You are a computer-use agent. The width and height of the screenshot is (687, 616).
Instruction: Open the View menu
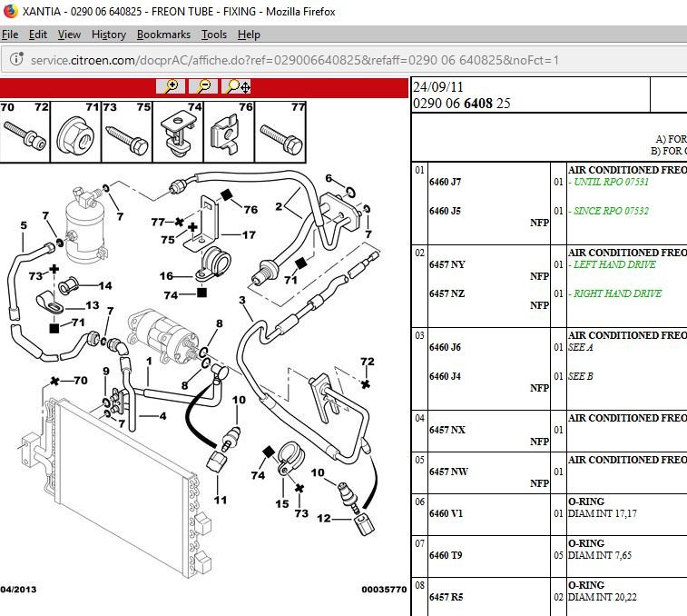(x=69, y=35)
